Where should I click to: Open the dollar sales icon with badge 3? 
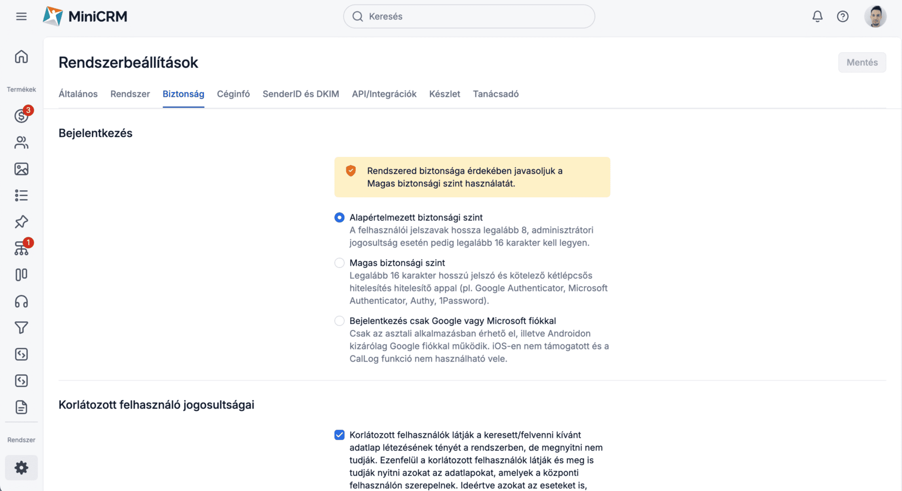tap(21, 116)
